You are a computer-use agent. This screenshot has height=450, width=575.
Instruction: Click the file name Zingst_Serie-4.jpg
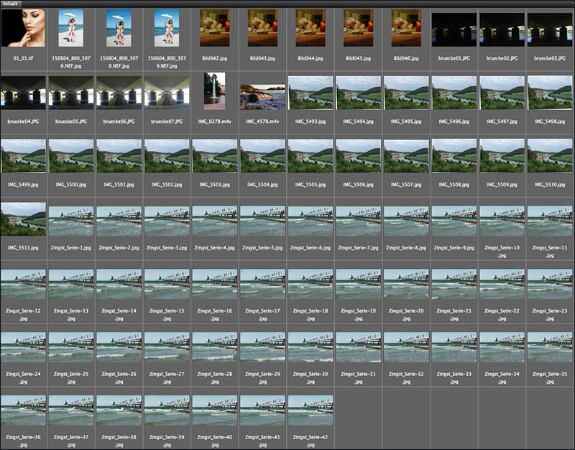pos(214,248)
